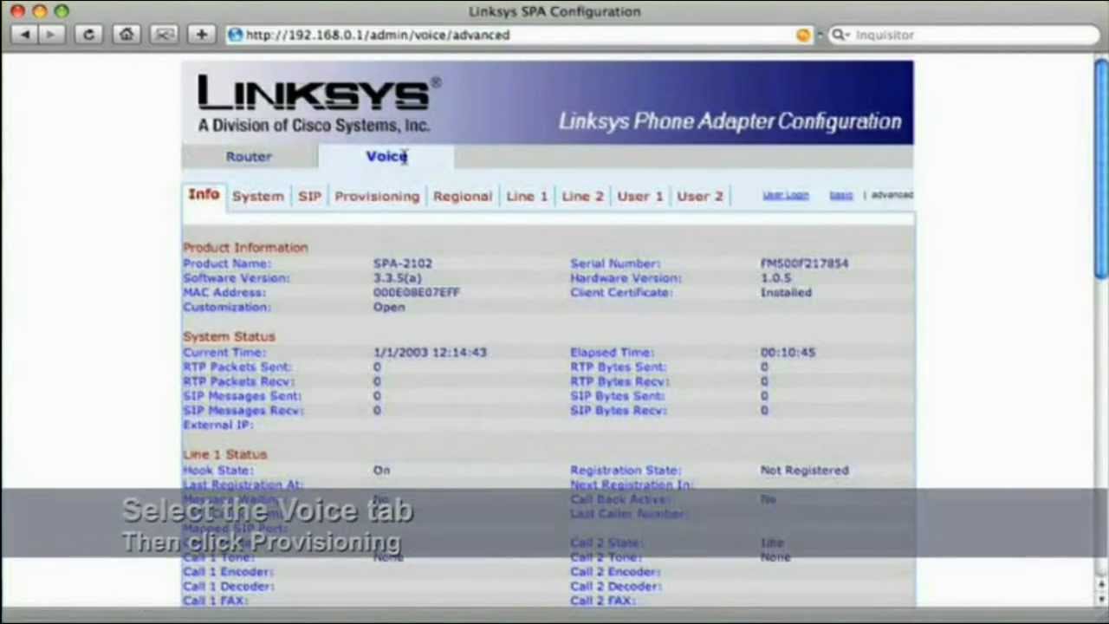The image size is (1109, 624).
Task: Open the System tab
Action: click(x=257, y=197)
